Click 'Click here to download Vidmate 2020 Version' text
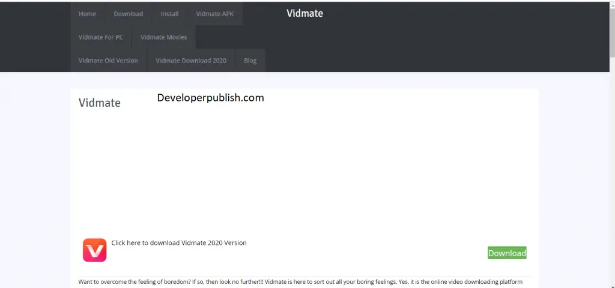The height and width of the screenshot is (288, 615). pyautogui.click(x=179, y=243)
